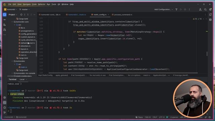Hide the Project panel
215x121 pixels.
coord(34,14)
